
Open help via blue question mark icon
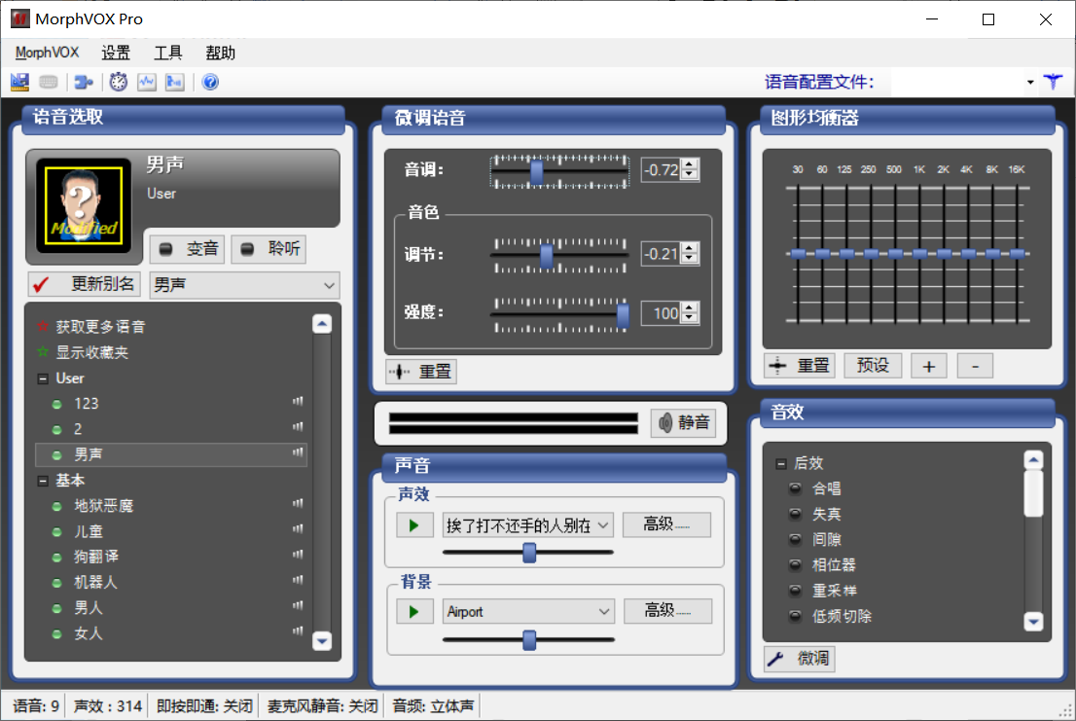tap(211, 83)
